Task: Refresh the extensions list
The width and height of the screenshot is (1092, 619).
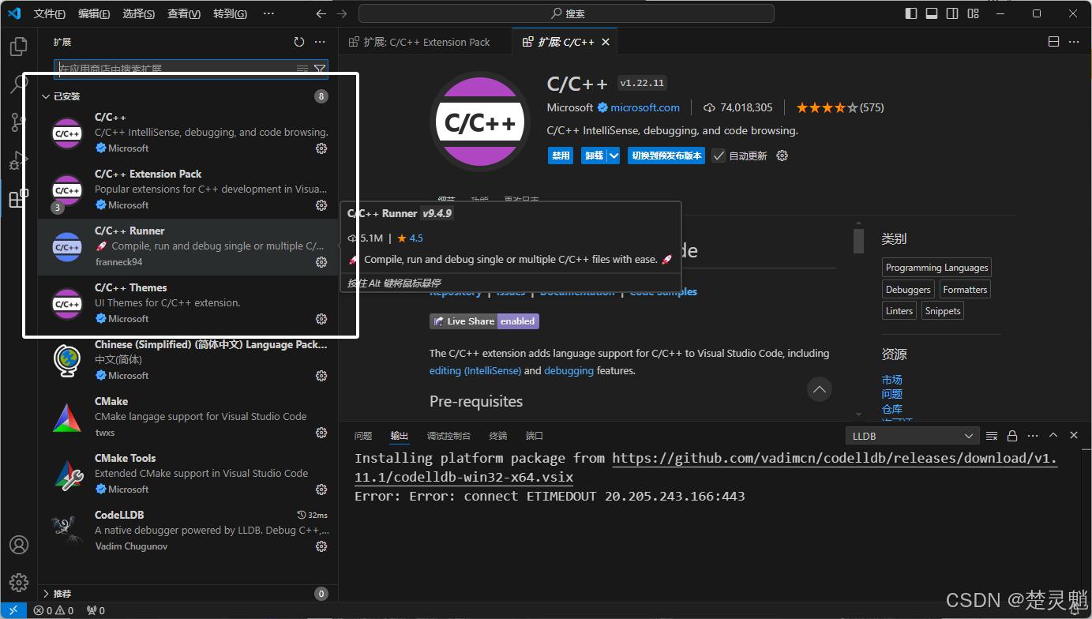Action: click(299, 42)
